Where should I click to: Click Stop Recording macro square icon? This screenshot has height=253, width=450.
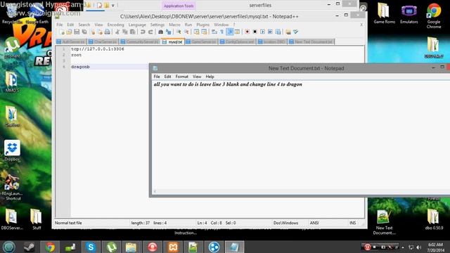pos(255,32)
